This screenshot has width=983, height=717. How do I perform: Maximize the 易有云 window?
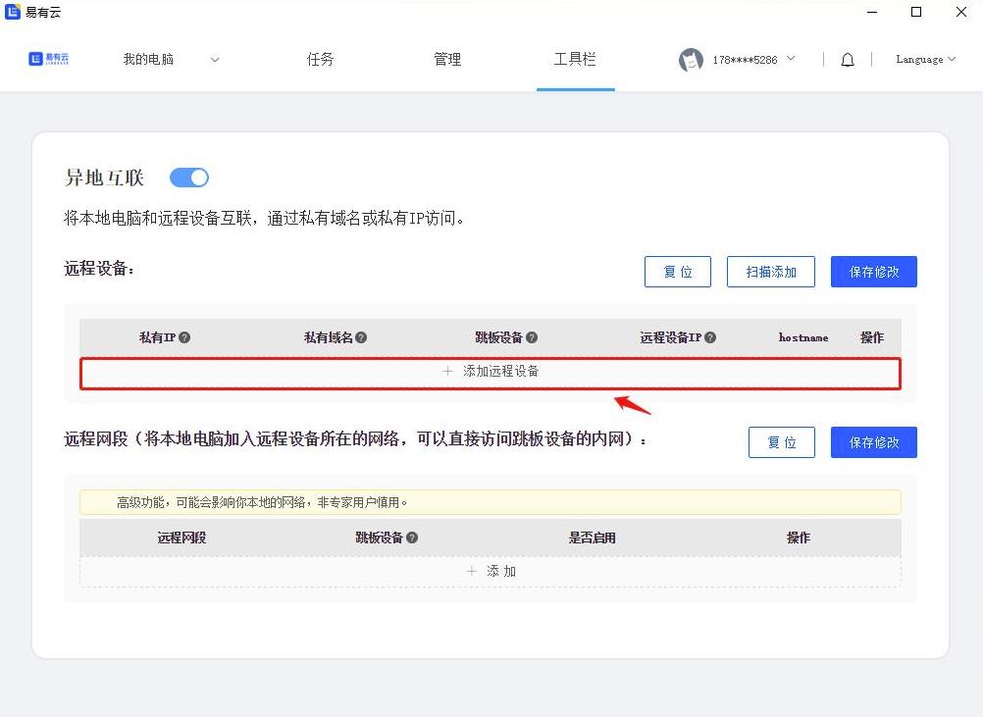tap(916, 12)
